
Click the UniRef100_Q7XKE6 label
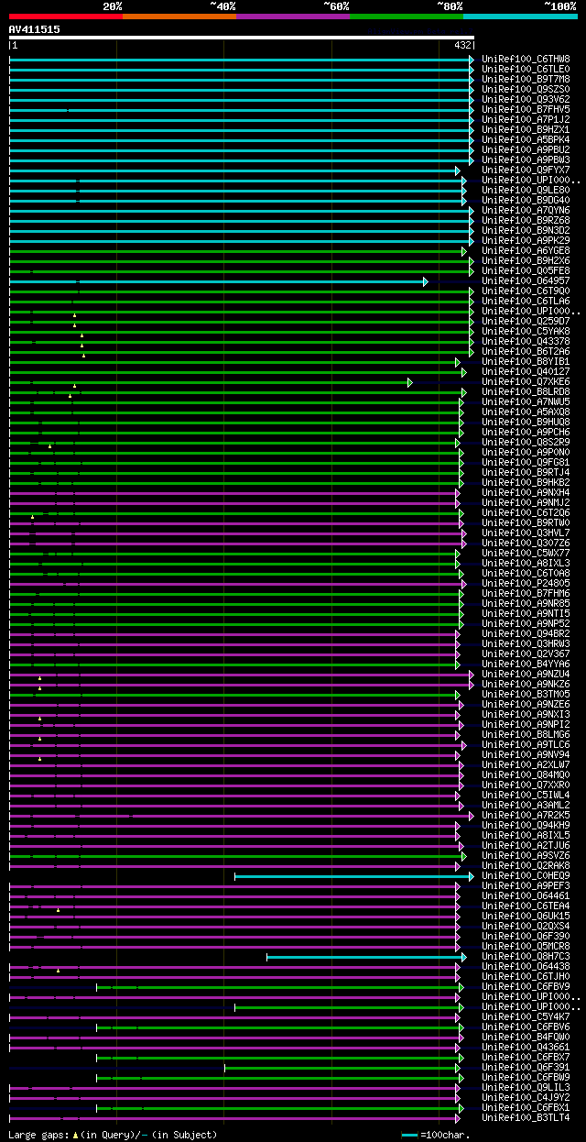click(526, 381)
